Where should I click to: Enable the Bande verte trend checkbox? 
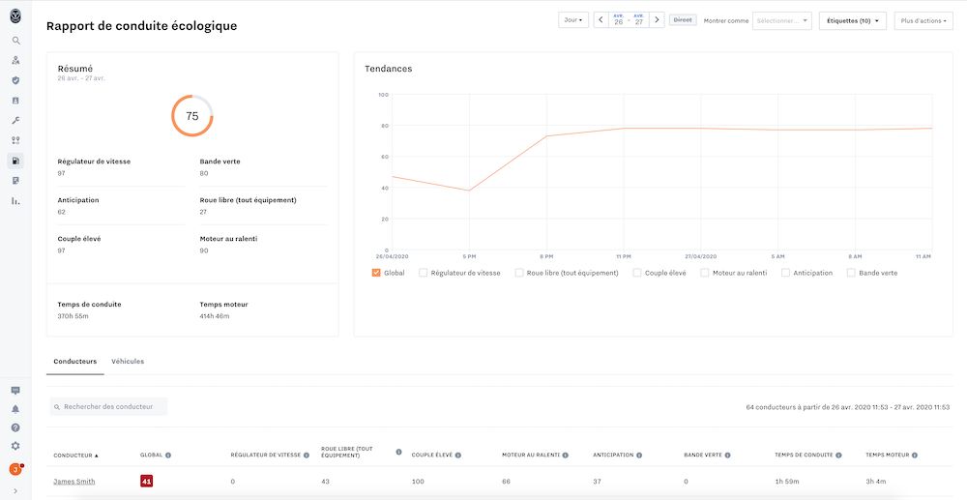pyautogui.click(x=851, y=273)
